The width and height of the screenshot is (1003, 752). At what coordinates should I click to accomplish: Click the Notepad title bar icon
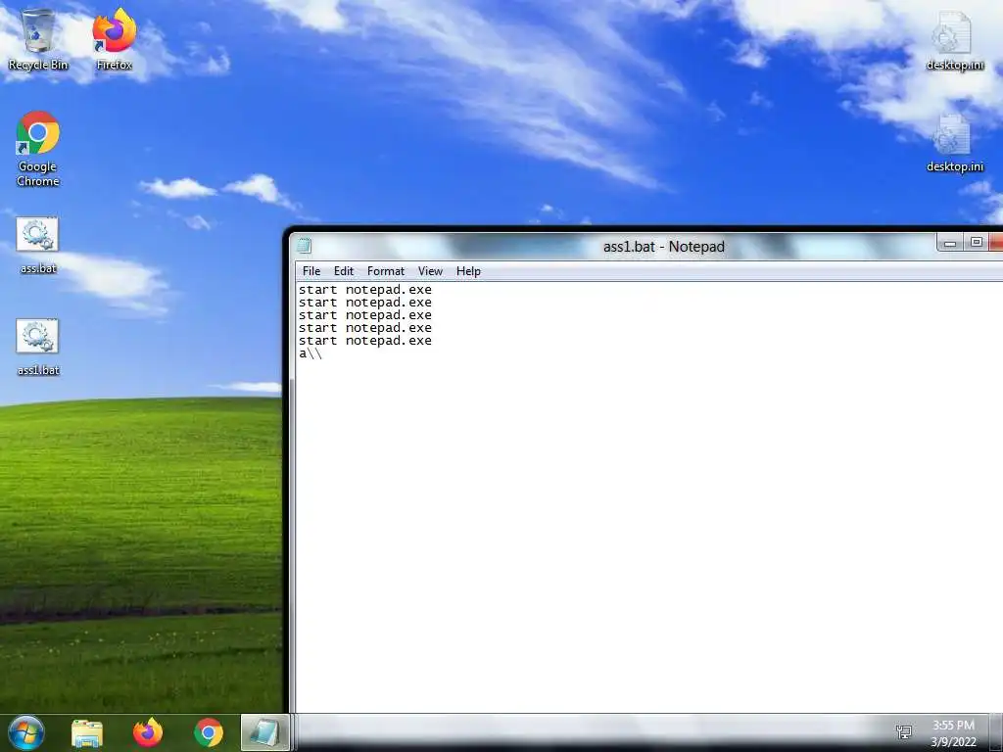[305, 246]
